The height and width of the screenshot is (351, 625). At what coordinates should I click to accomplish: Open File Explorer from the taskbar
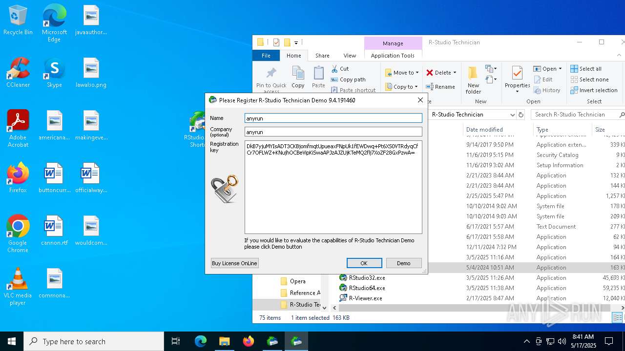pyautogui.click(x=224, y=341)
